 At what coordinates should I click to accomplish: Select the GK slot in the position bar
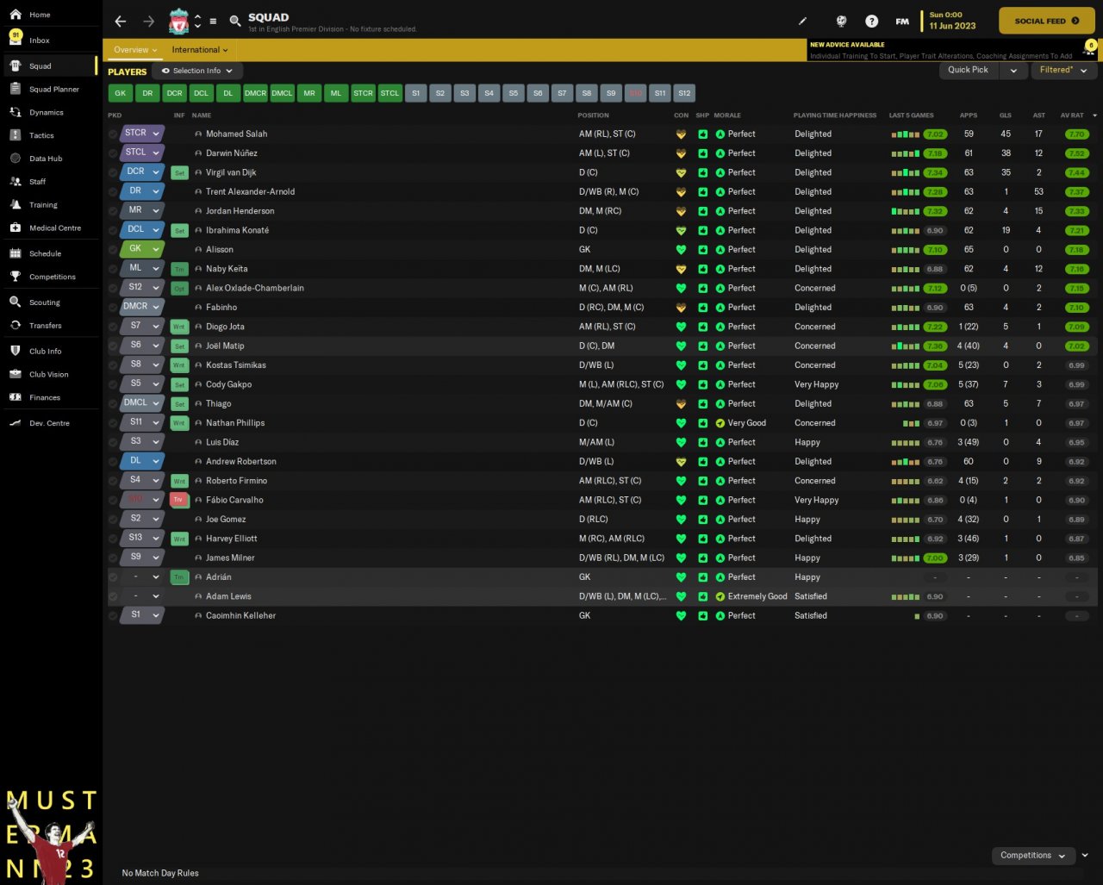[x=121, y=93]
